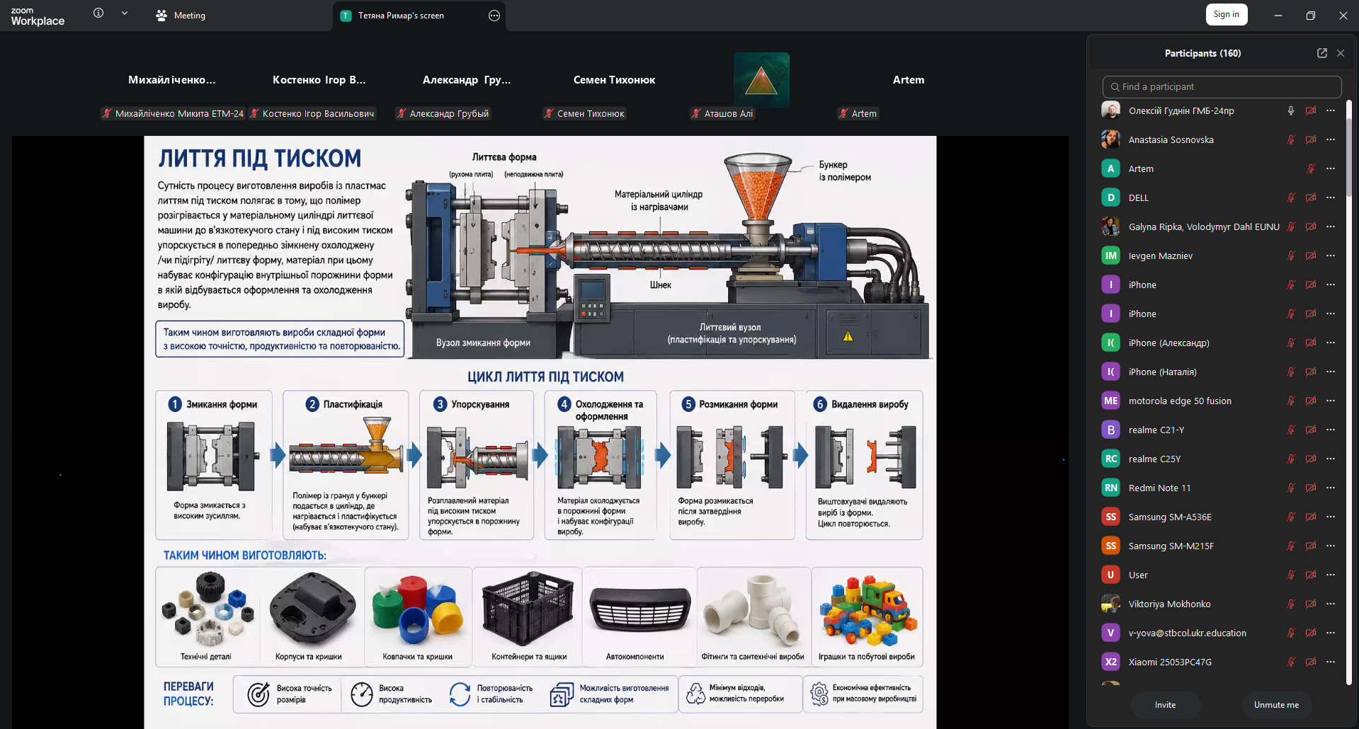This screenshot has width=1359, height=729.
Task: Open more options for DELL participant
Action: (1331, 197)
